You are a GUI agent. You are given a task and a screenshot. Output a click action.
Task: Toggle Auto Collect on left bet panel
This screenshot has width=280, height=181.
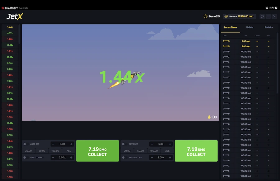pos(26,157)
